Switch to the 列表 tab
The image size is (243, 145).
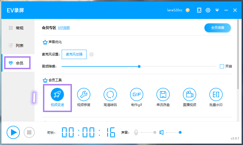point(18,45)
